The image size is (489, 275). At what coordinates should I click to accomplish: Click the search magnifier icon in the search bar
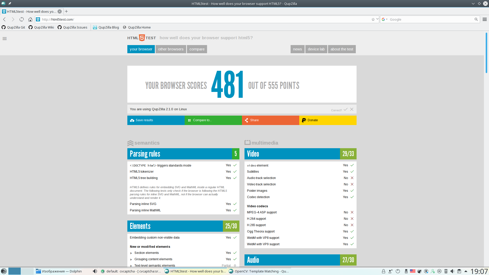pyautogui.click(x=476, y=19)
